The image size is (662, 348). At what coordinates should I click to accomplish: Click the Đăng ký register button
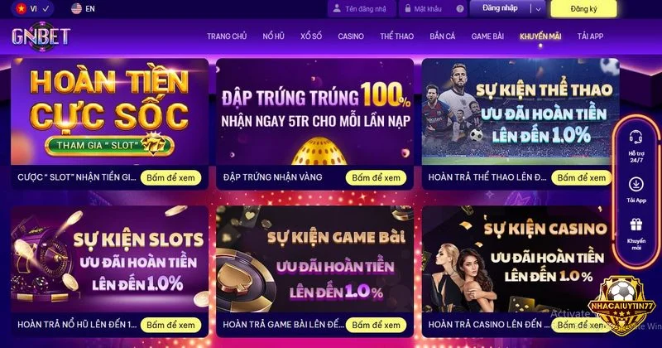583,9
